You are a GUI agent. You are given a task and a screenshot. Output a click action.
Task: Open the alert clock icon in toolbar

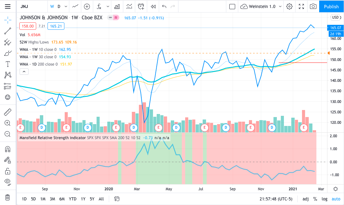pyautogui.click(x=141, y=6)
